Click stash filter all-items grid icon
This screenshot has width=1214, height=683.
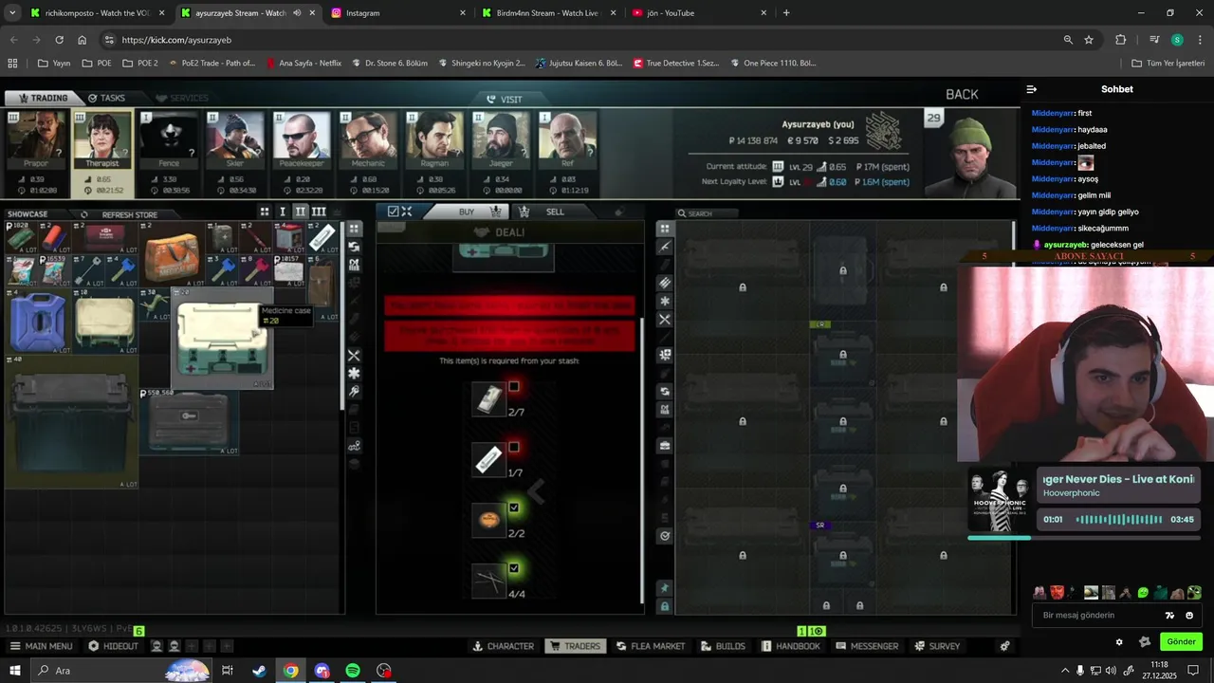665,229
